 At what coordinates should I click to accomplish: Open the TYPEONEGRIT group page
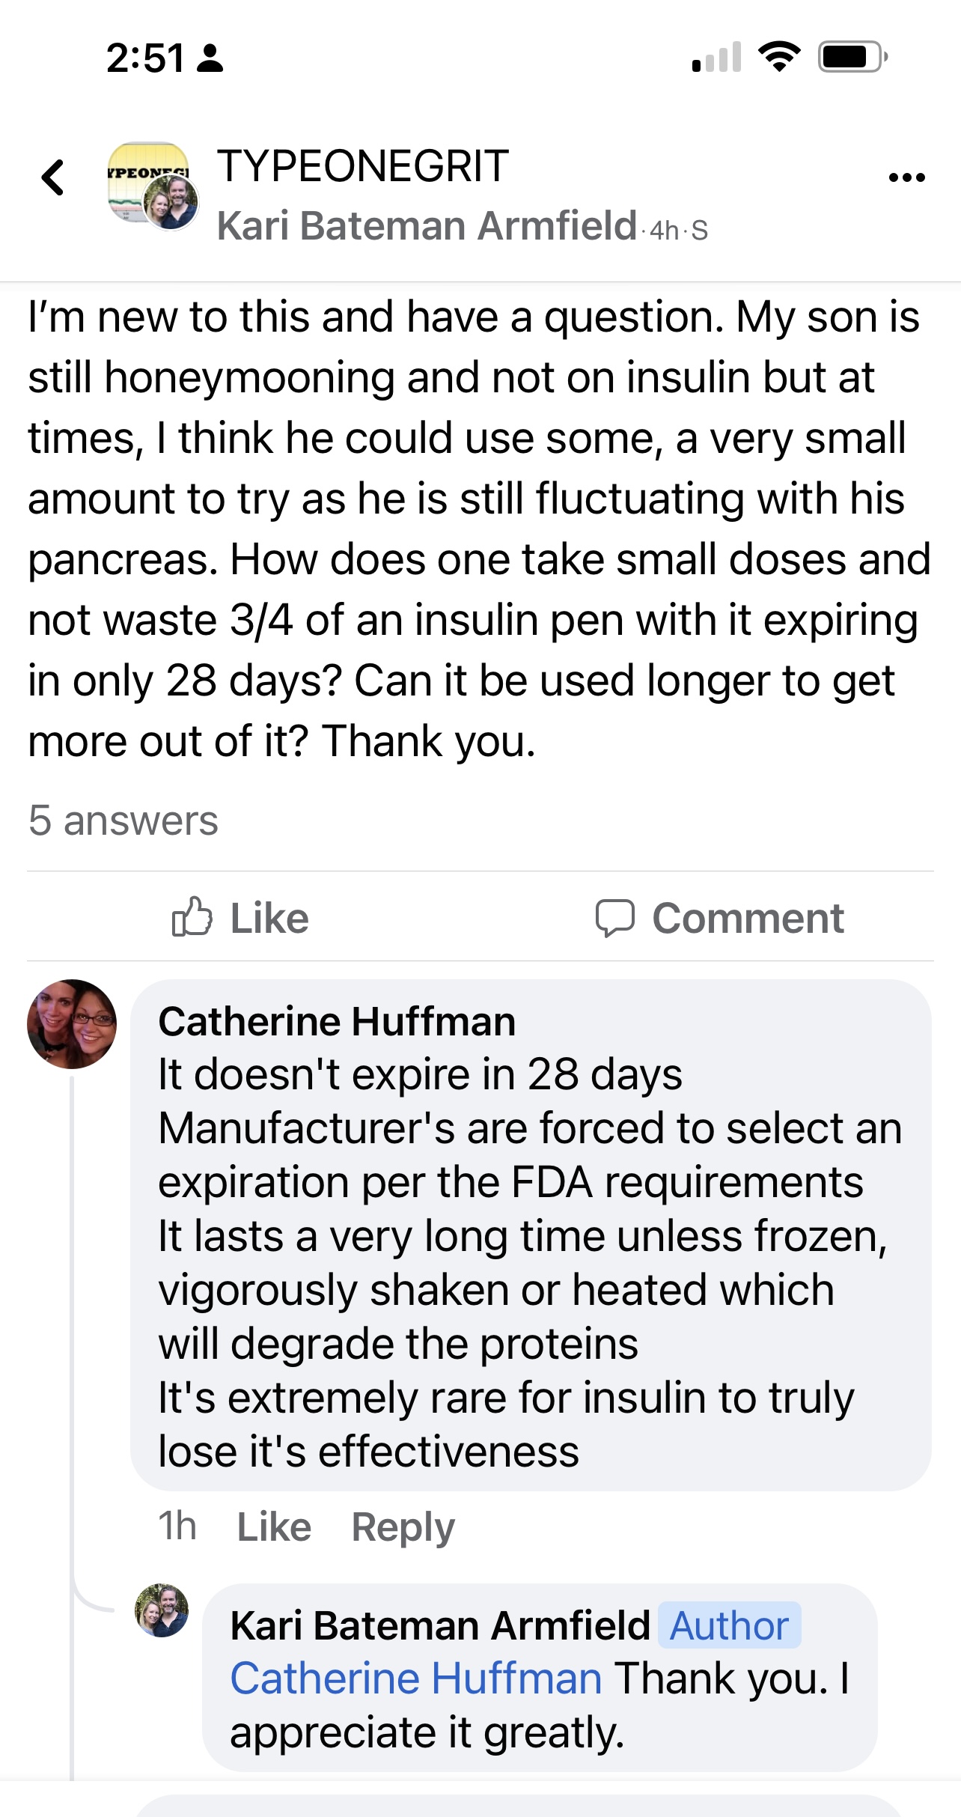(363, 165)
